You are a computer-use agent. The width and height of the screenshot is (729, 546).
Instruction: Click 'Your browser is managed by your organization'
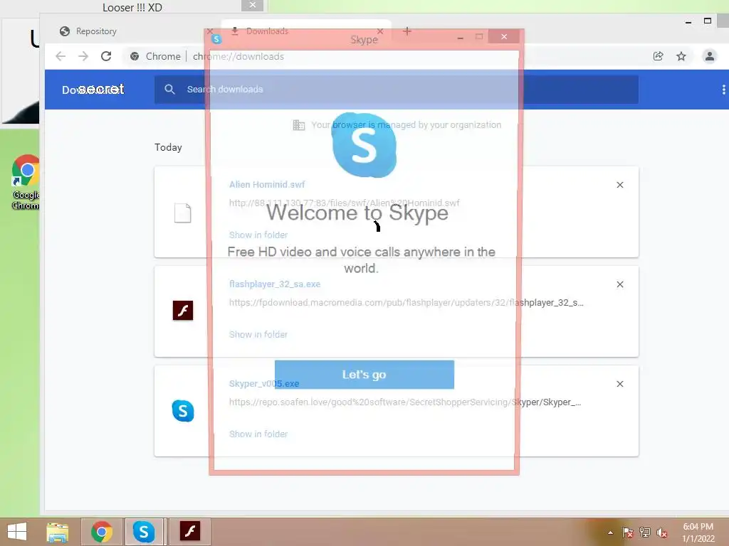[406, 125]
